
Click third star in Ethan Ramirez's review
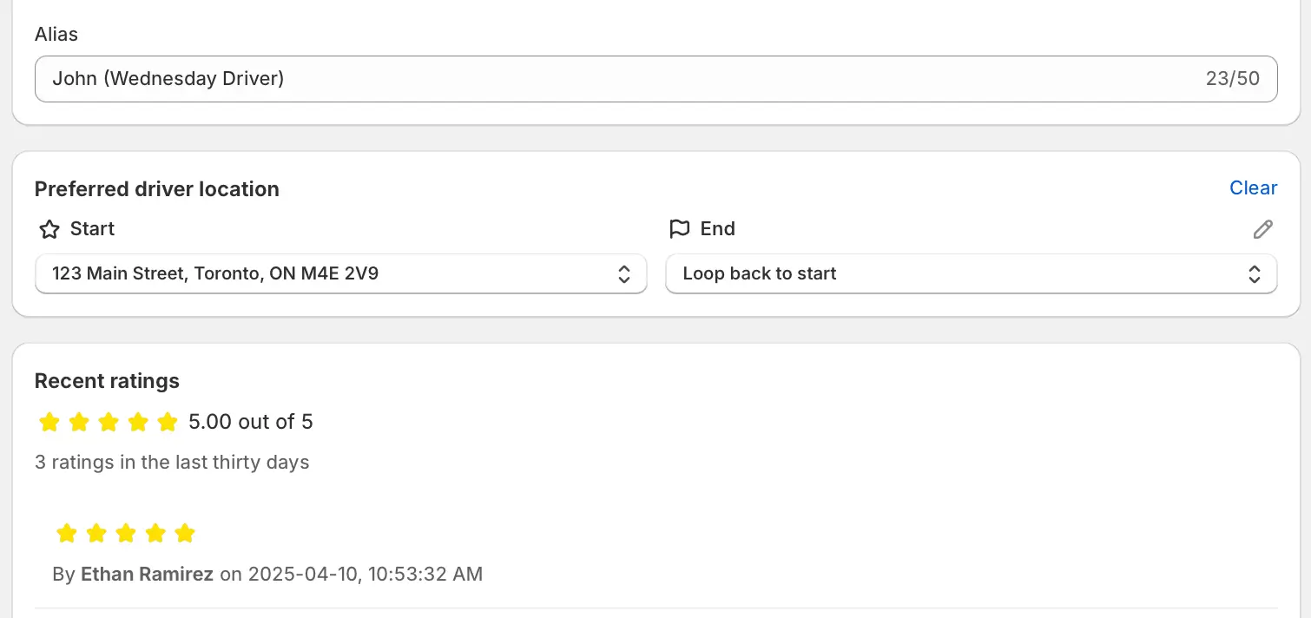pos(126,533)
